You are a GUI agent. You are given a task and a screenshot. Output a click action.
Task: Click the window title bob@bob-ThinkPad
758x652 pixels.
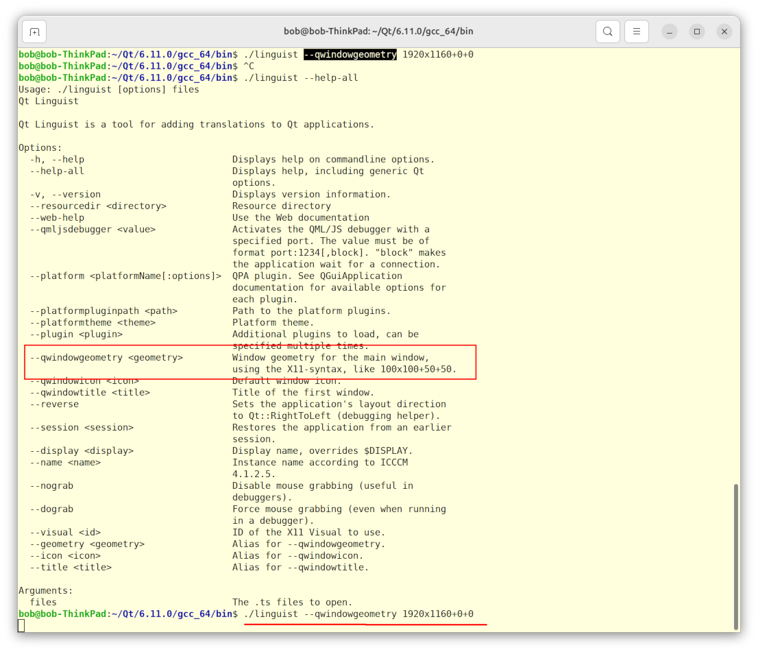[x=378, y=32]
